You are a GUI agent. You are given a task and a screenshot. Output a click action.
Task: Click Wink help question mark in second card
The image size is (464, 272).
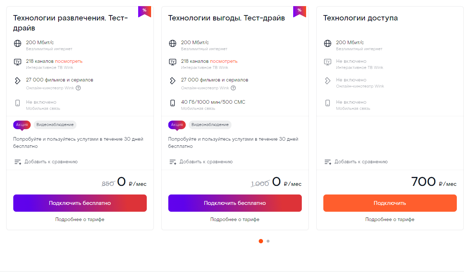click(x=233, y=88)
